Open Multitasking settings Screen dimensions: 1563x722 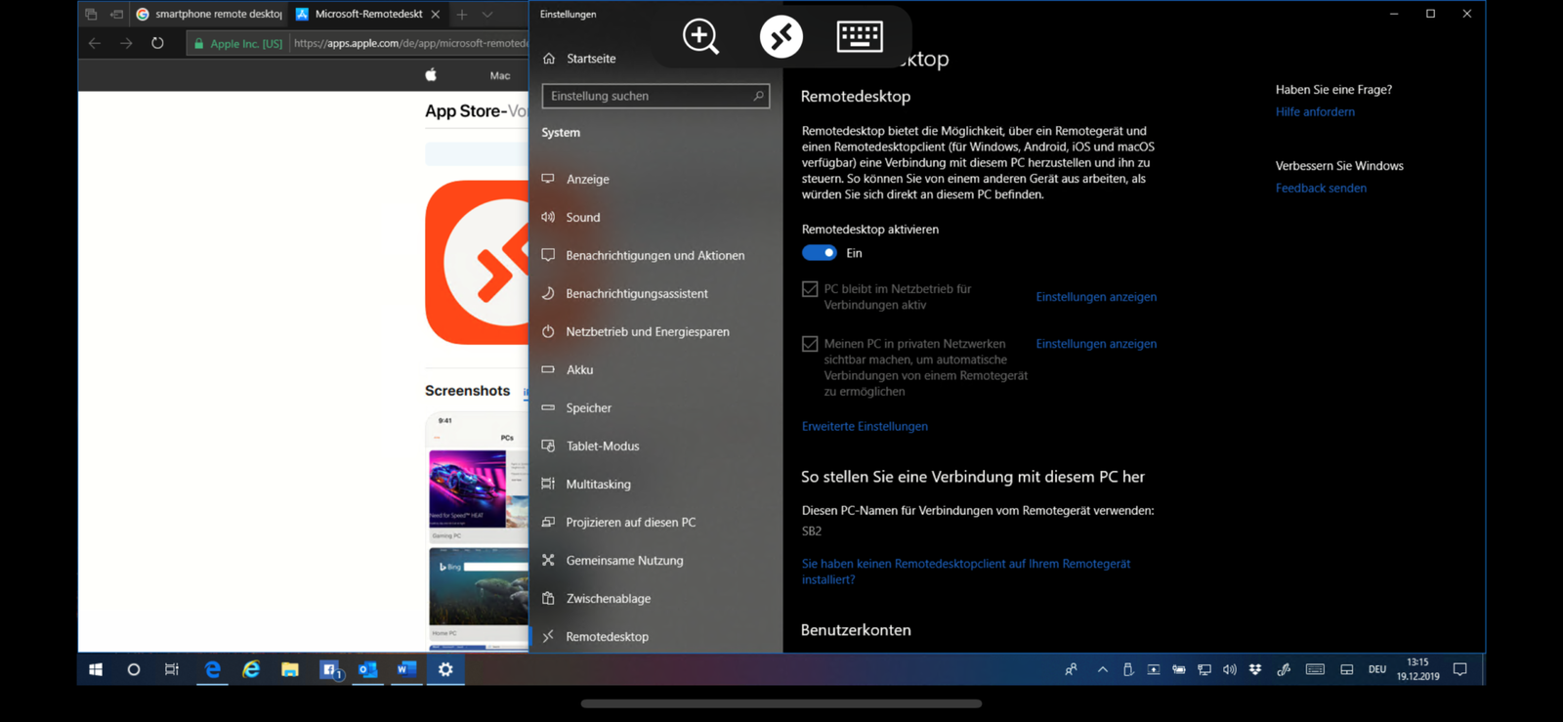click(x=598, y=484)
